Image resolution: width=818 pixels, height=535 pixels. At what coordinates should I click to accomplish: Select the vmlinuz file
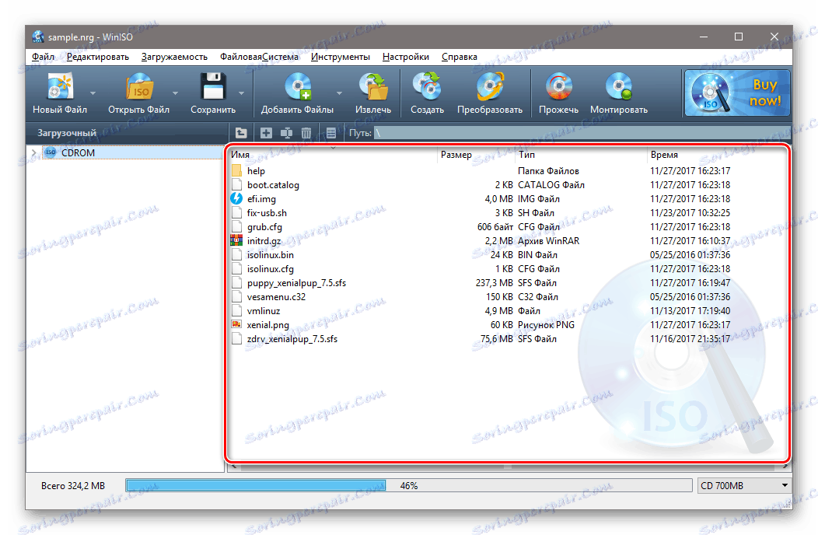[264, 311]
